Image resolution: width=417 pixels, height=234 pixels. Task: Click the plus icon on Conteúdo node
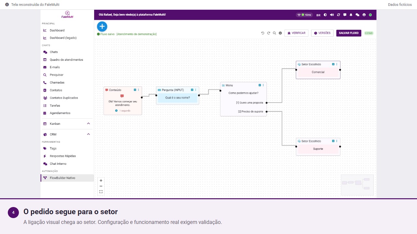click(135, 90)
